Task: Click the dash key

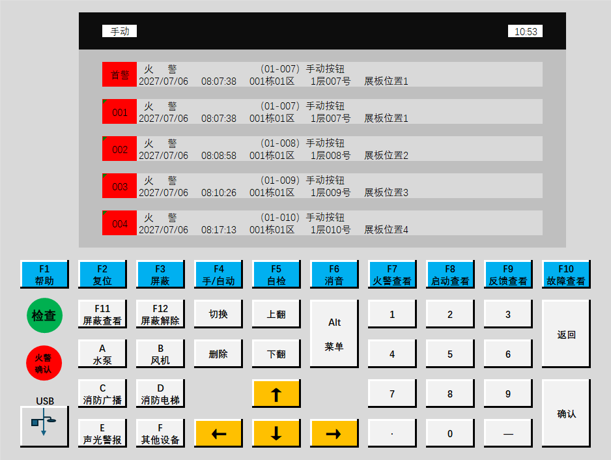Action: [508, 433]
